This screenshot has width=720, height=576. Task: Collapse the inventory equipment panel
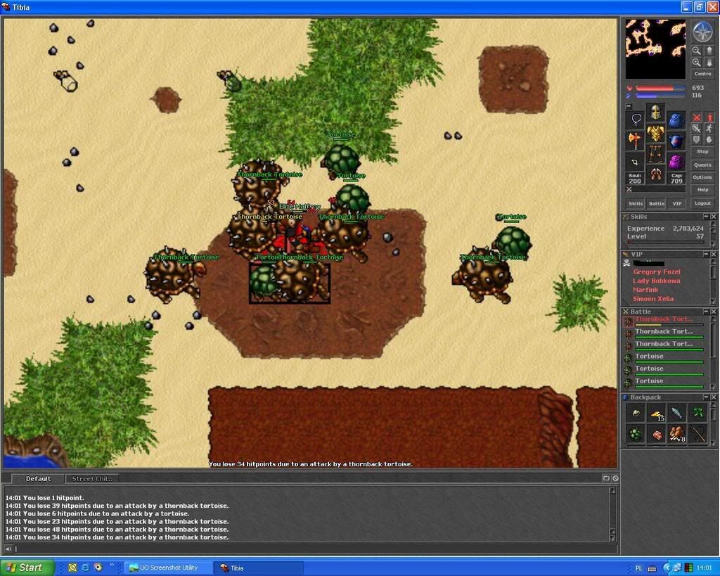coord(629,106)
